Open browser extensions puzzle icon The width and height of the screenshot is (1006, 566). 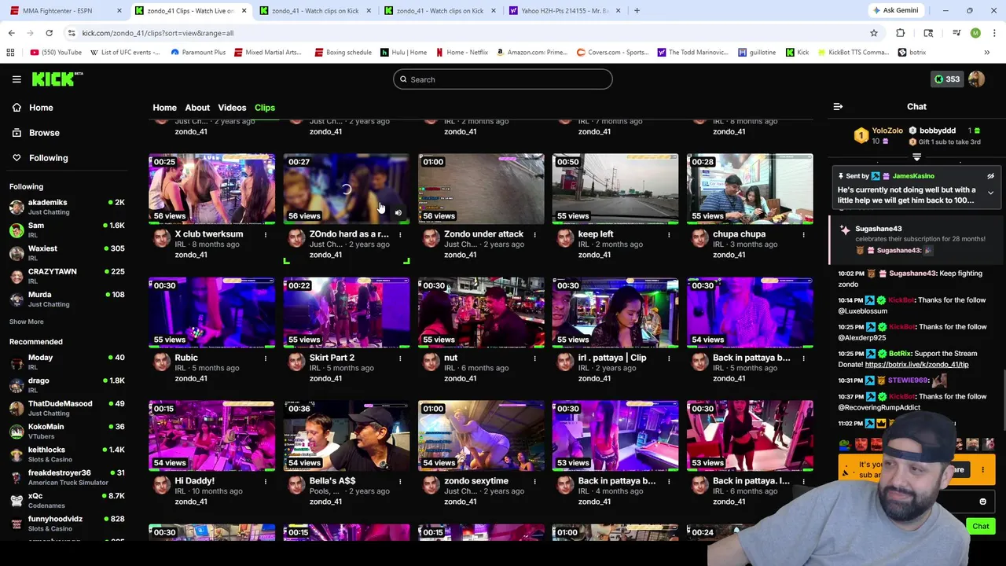(x=901, y=33)
